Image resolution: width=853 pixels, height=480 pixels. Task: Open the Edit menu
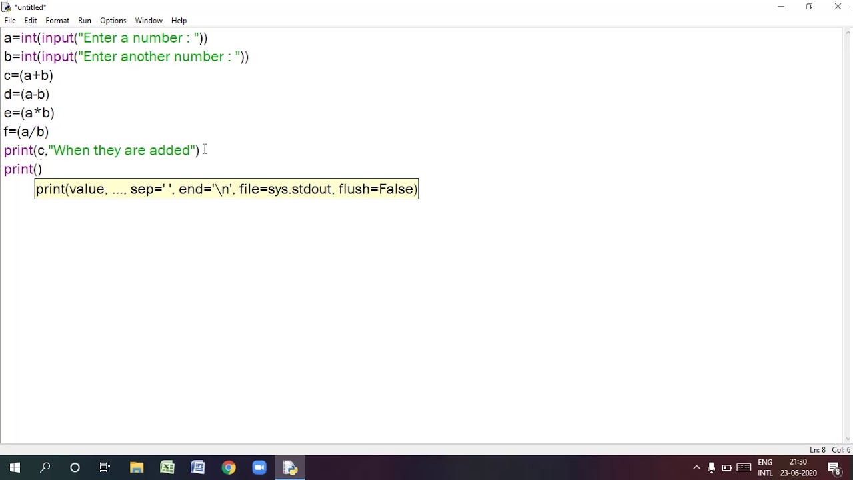(x=31, y=21)
